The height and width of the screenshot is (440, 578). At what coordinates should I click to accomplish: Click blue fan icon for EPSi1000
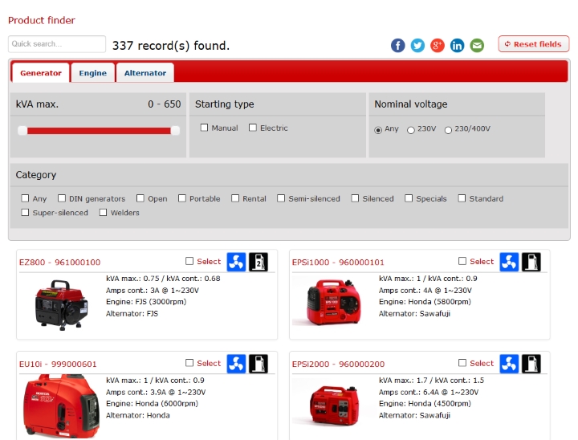click(509, 263)
